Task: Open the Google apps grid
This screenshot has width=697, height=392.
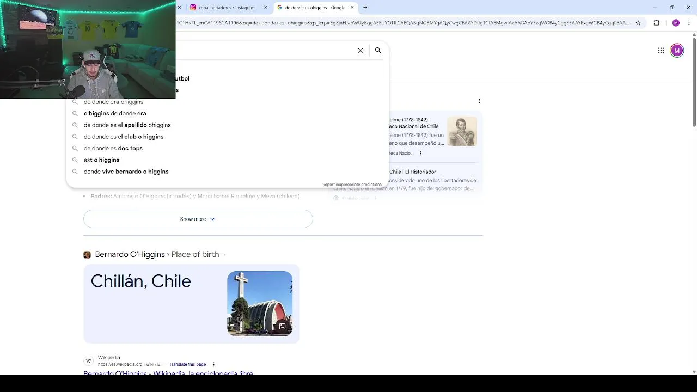Action: tap(661, 51)
